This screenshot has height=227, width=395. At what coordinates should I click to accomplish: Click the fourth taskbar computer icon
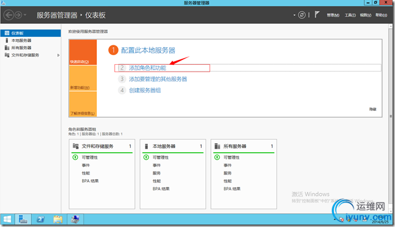[x=75, y=220]
